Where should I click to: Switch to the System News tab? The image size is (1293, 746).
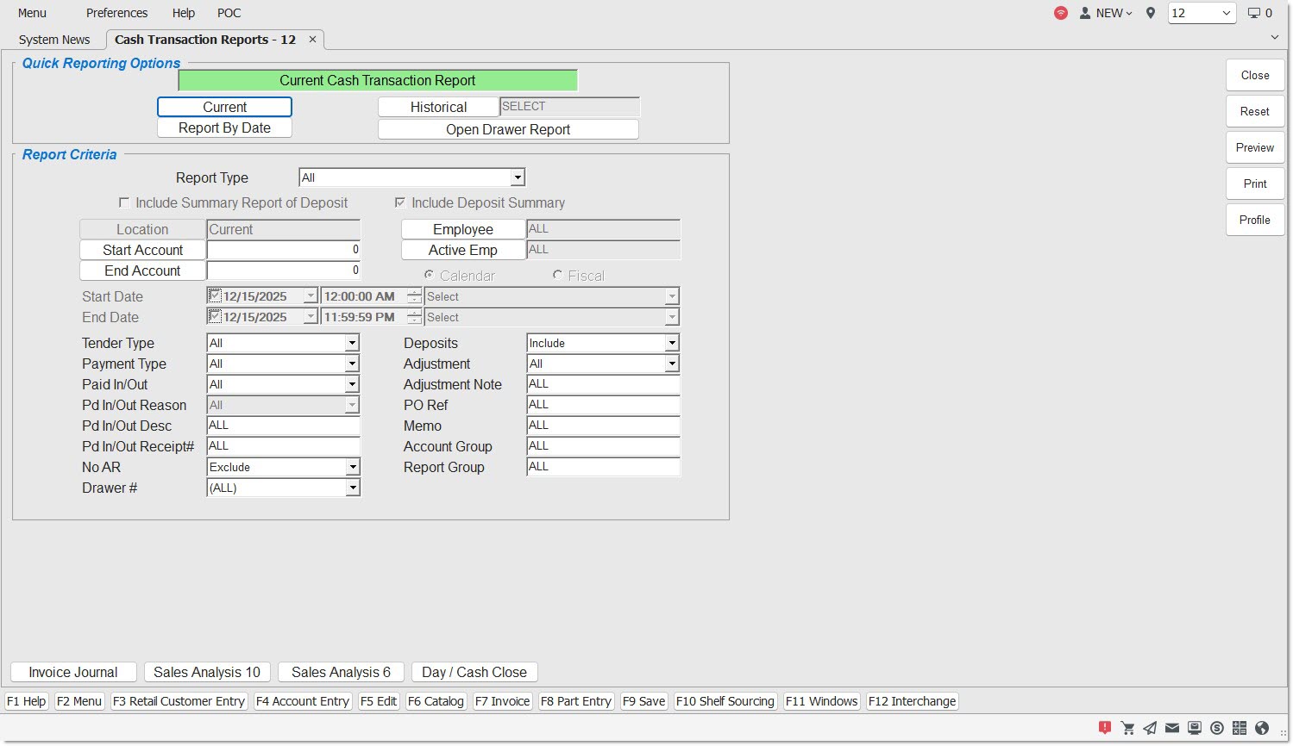coord(54,40)
